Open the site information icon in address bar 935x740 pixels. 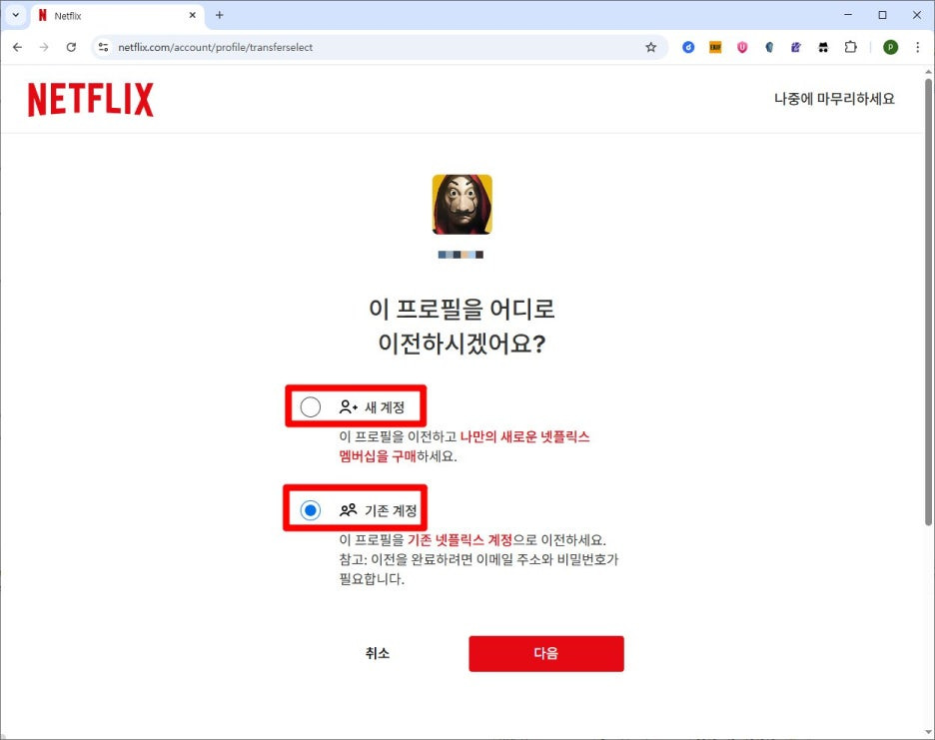pos(103,47)
